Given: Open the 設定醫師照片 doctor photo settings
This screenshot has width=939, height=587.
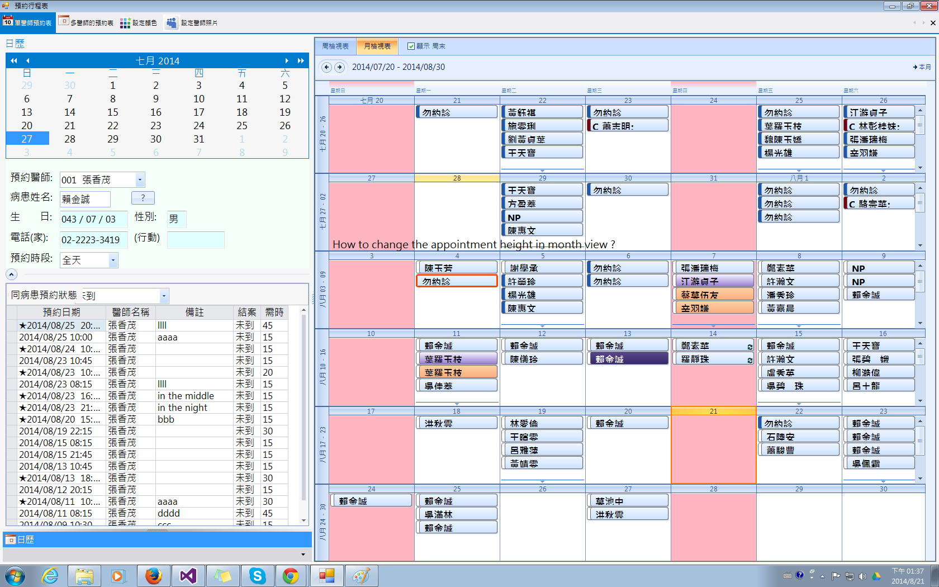Looking at the screenshot, I should click(192, 23).
